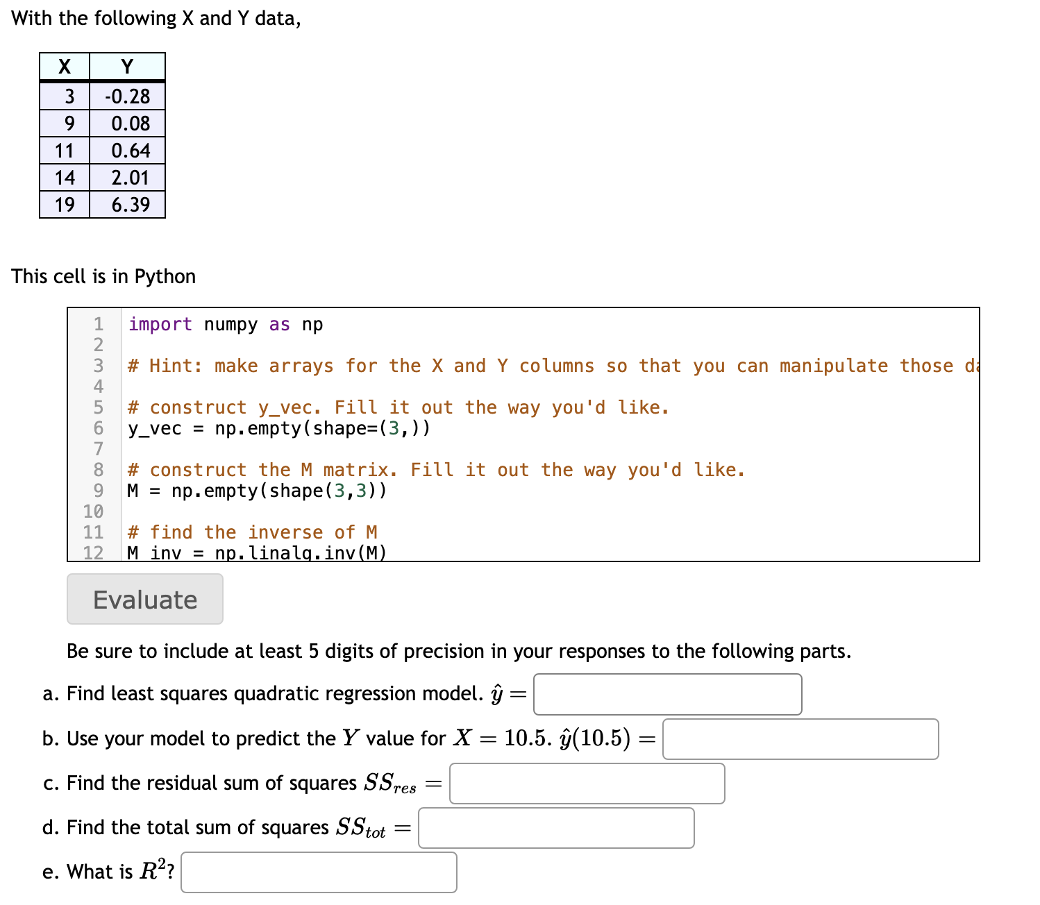Select the table cell with value 0.08
This screenshot has width=1040, height=905.
click(x=127, y=124)
